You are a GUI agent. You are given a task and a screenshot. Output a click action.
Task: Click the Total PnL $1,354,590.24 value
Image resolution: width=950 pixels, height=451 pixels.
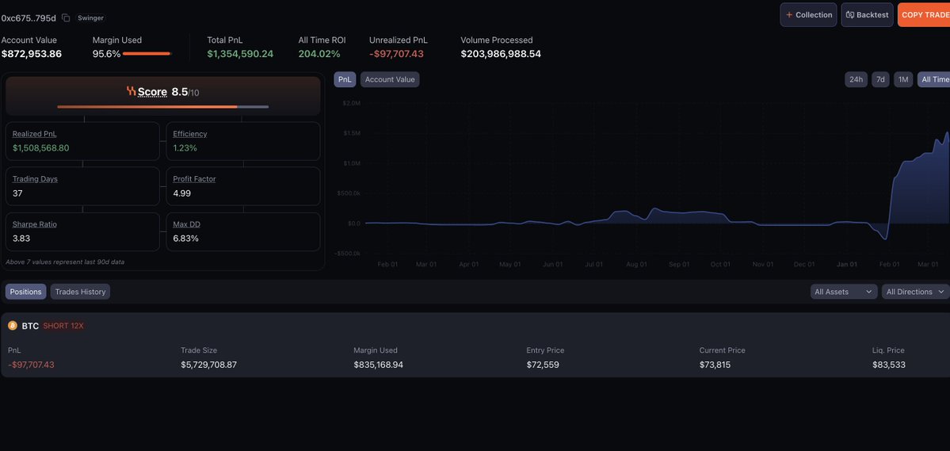pos(240,54)
